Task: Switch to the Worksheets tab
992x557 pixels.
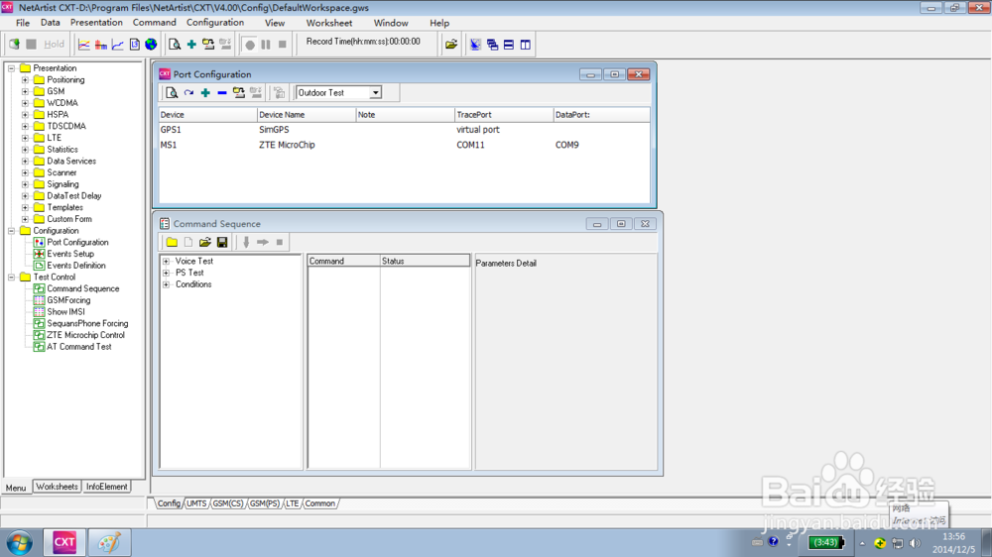Action: [57, 487]
